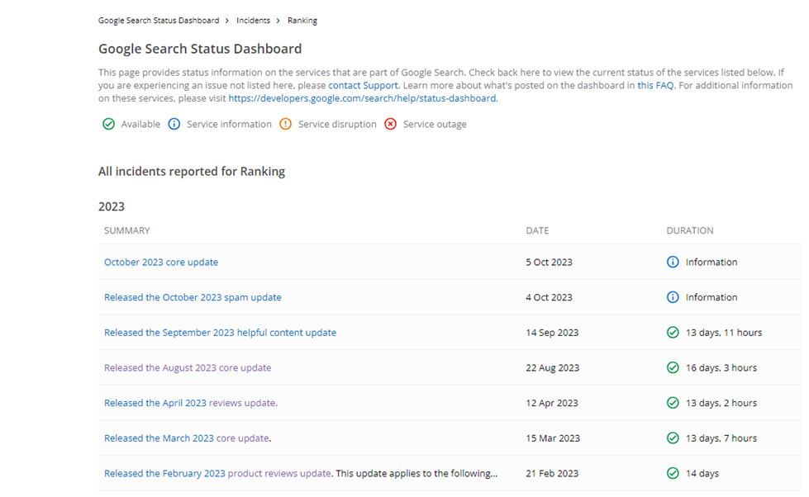Click the date 5 Oct 2023
The height and width of the screenshot is (497, 809).
click(549, 262)
